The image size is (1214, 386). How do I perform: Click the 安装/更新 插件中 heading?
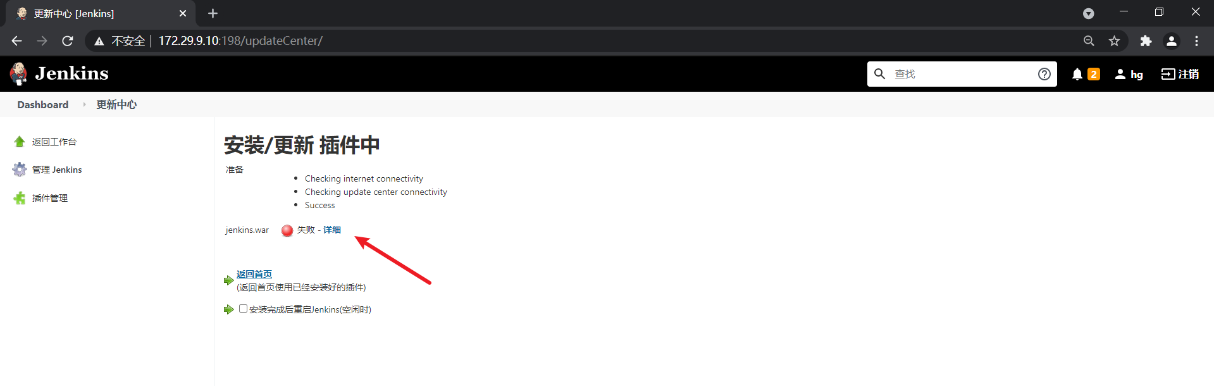[302, 145]
